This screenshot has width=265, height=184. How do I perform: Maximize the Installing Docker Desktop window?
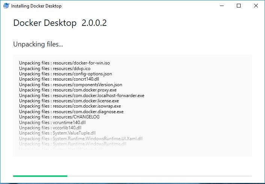coord(239,6)
